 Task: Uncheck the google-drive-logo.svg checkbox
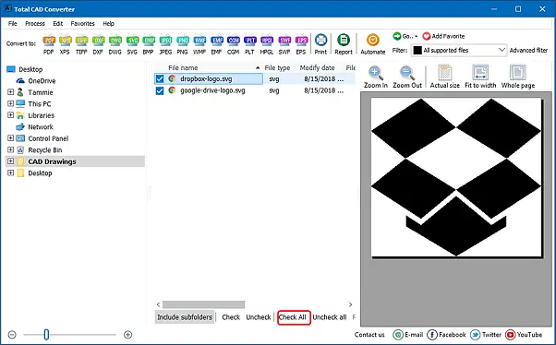pyautogui.click(x=160, y=90)
